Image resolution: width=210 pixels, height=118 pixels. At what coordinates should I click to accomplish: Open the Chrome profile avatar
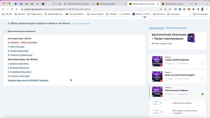pos(202,9)
